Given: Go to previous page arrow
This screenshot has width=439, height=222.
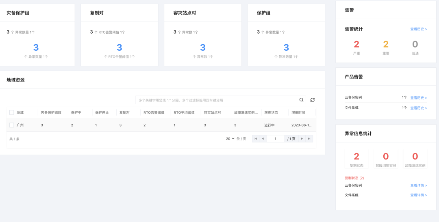Looking at the screenshot, I should (x=263, y=139).
